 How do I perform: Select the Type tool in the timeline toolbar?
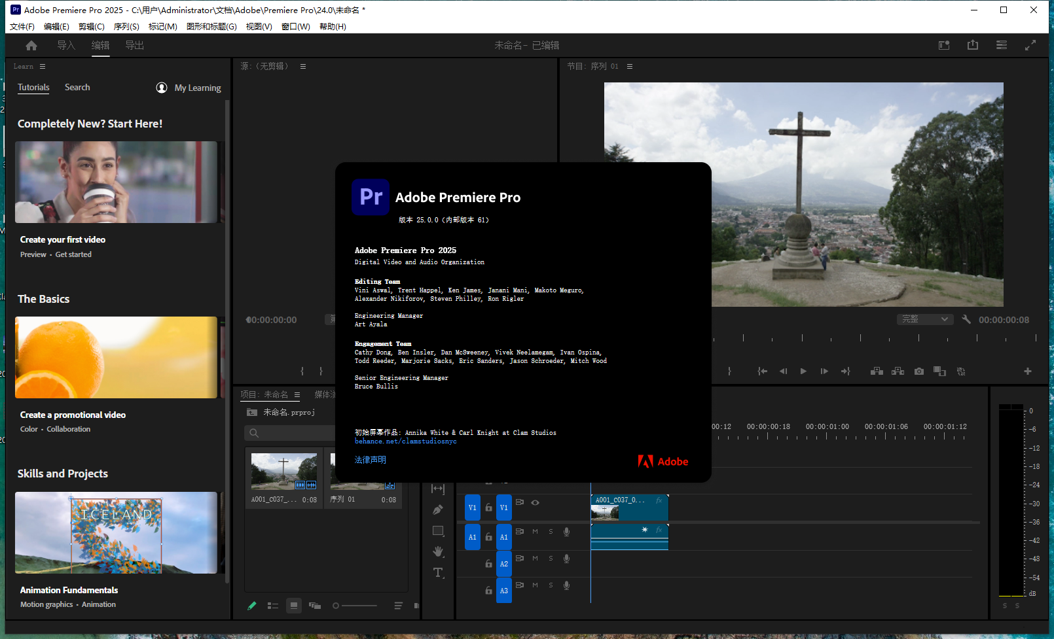pyautogui.click(x=438, y=573)
